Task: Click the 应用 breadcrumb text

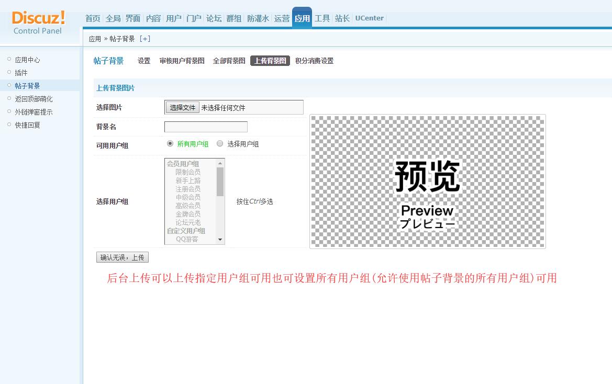Action: [95, 39]
